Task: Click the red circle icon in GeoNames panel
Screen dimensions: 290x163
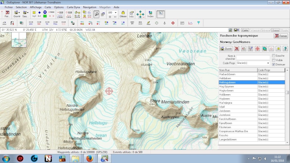Action: pyautogui.click(x=271, y=49)
